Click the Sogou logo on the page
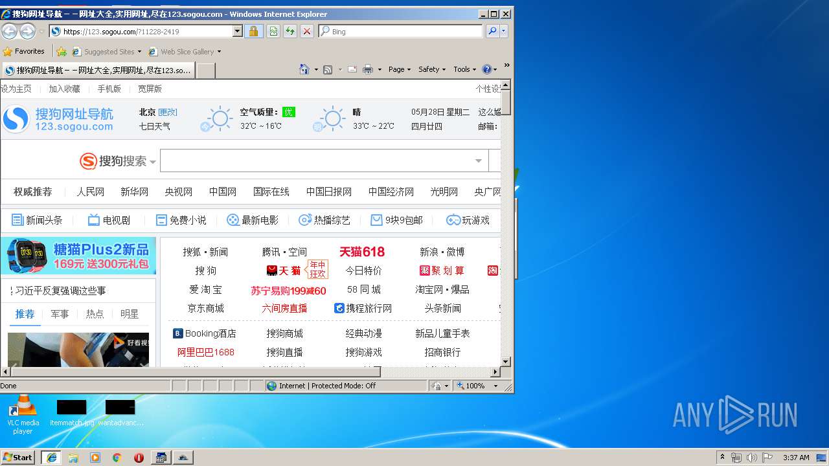The image size is (829, 466). coord(58,119)
